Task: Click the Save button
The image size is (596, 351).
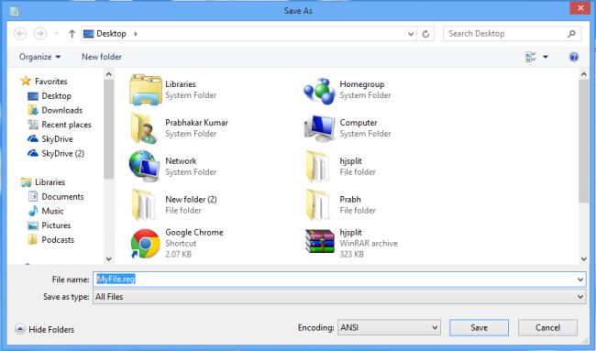Action: point(479,327)
